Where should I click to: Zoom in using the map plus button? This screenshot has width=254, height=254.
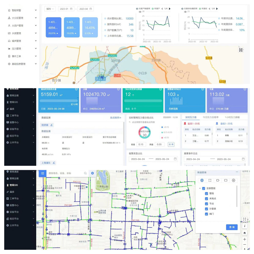[244, 239]
